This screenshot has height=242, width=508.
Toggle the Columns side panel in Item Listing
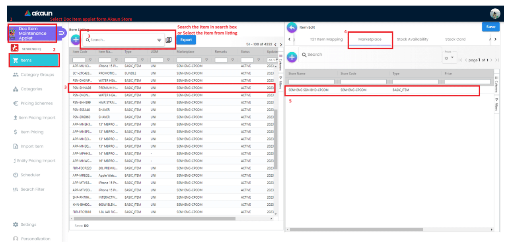(x=280, y=62)
